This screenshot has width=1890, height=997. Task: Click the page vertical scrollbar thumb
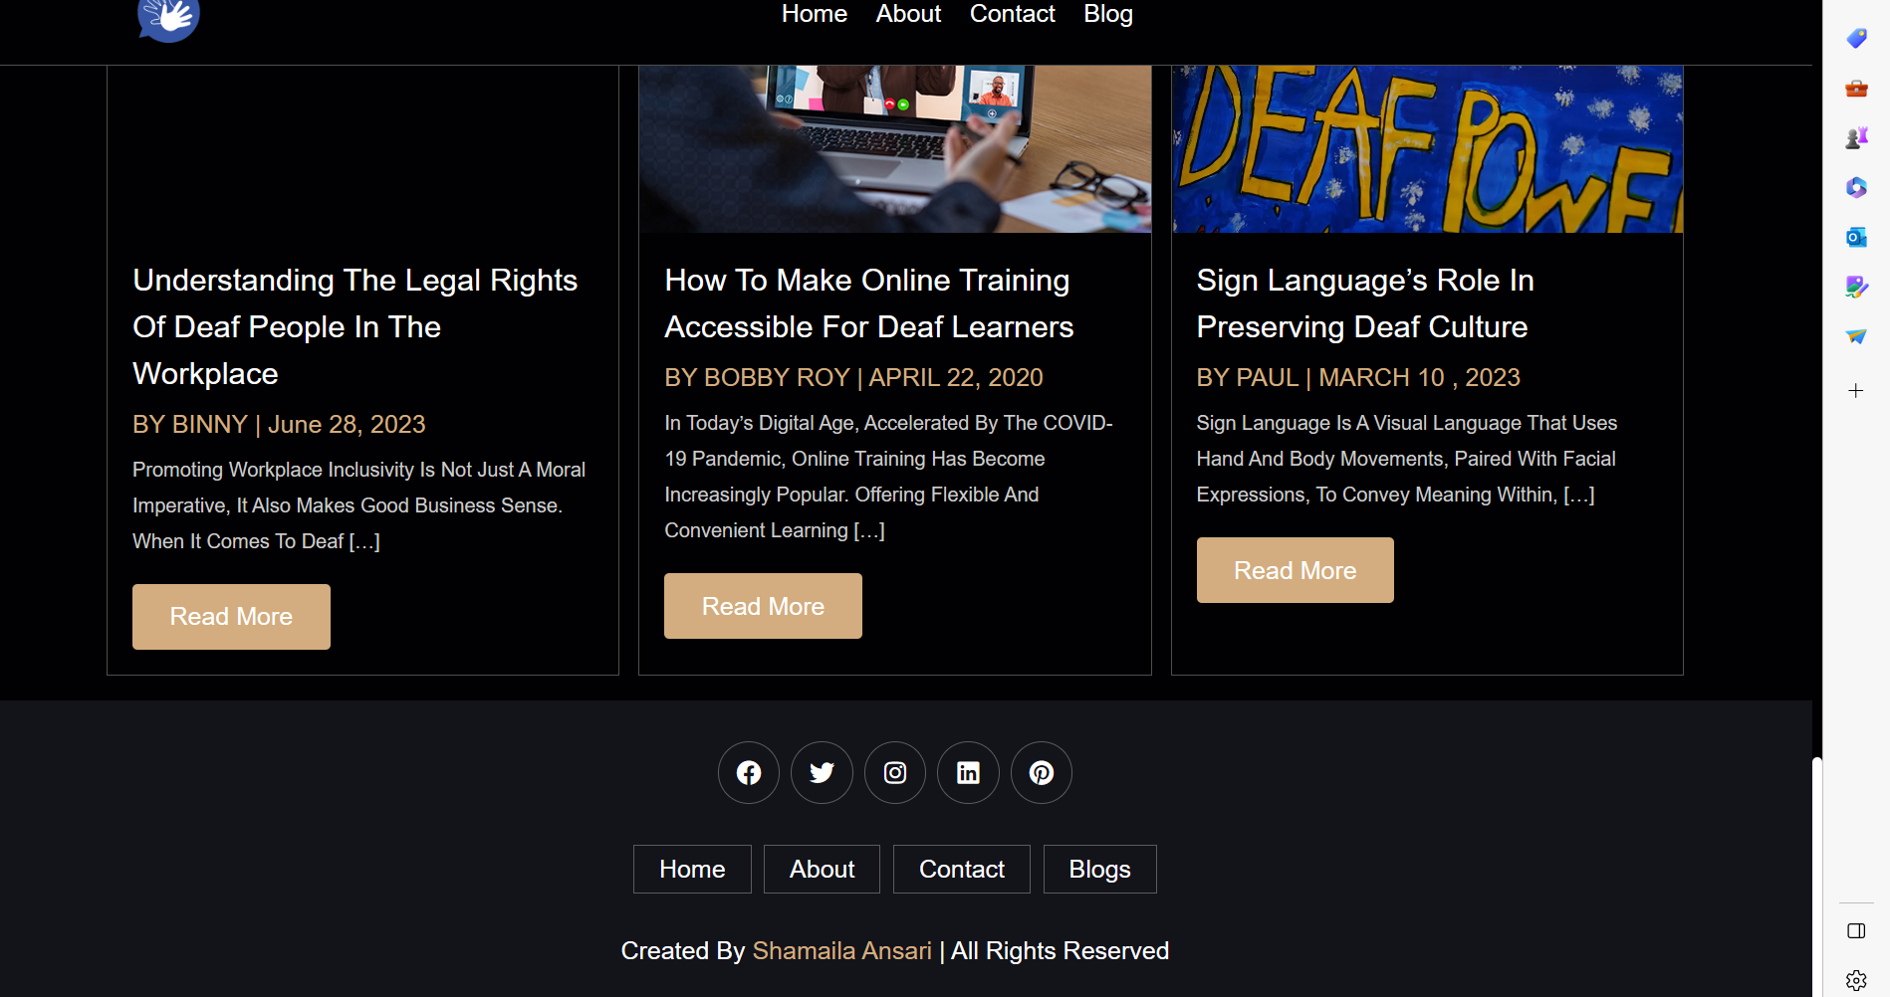tap(1817, 876)
